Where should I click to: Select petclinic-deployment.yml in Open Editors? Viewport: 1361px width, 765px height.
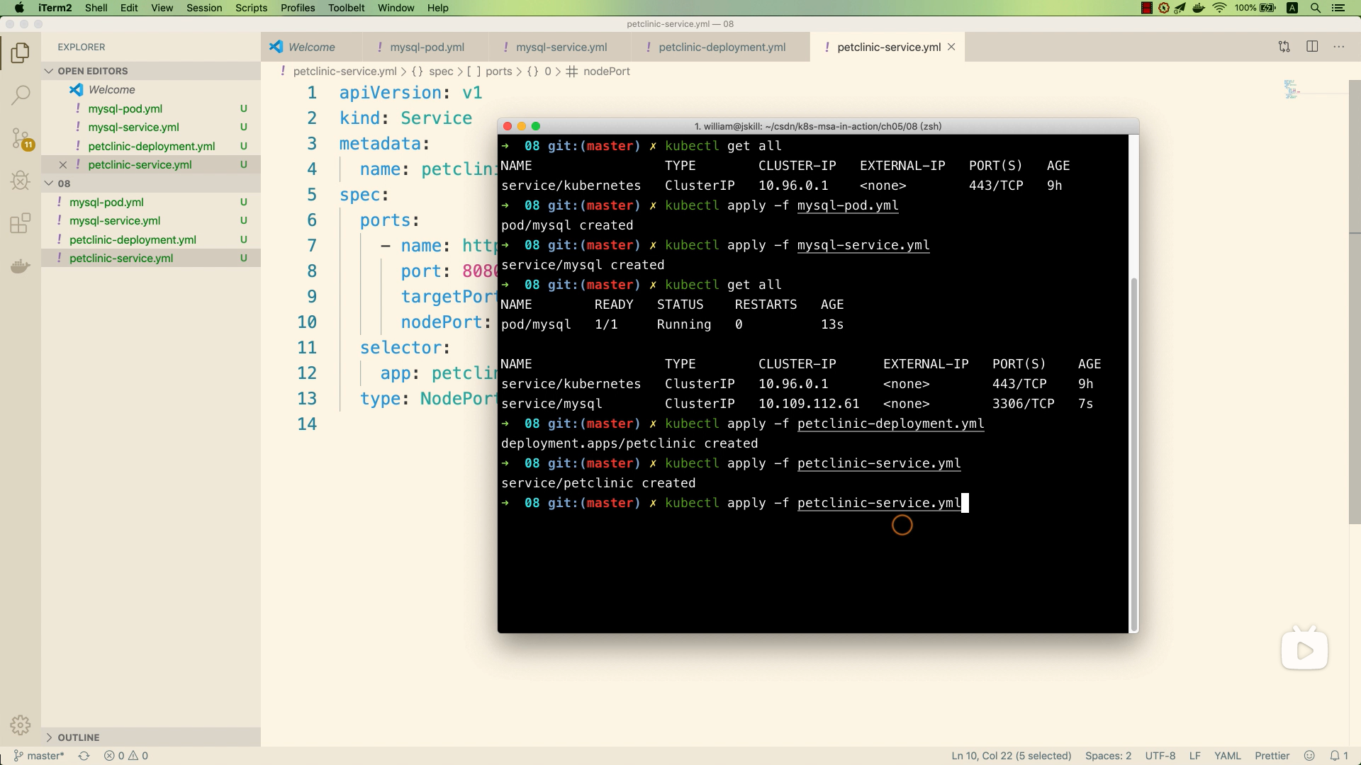coord(151,146)
